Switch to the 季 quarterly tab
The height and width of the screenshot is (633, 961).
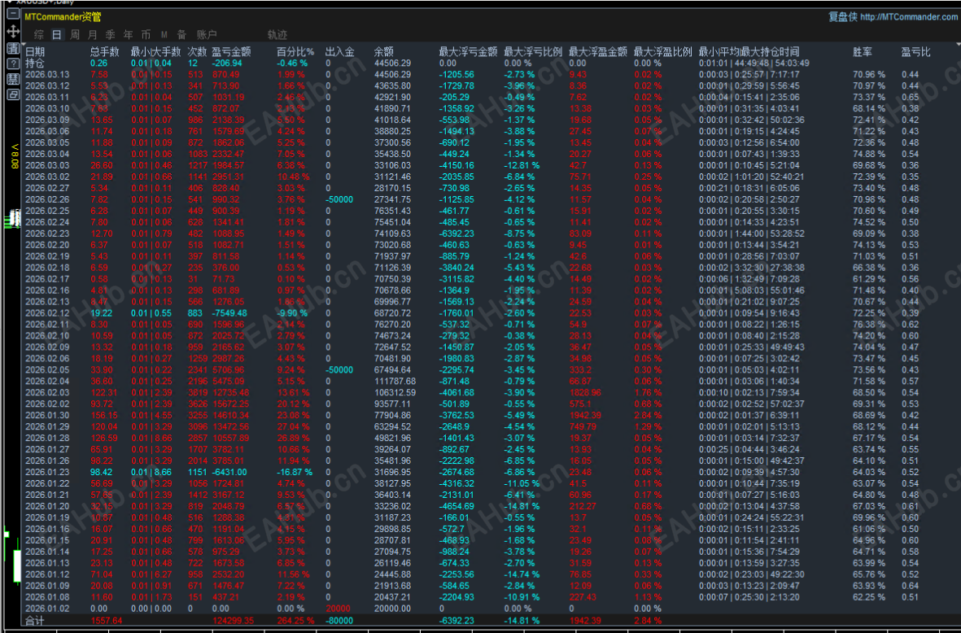click(x=110, y=34)
